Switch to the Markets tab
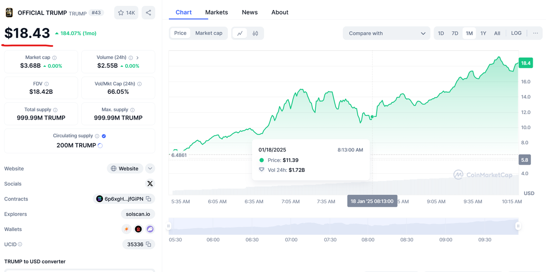This screenshot has width=546, height=272. [217, 12]
